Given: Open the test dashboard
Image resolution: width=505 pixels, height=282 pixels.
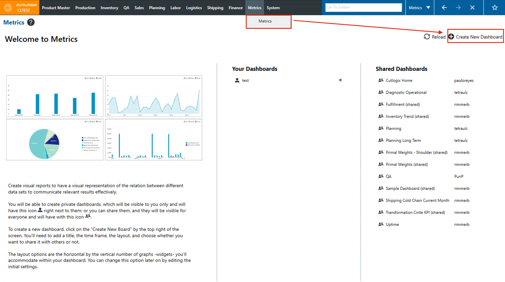Looking at the screenshot, I should [x=245, y=80].
